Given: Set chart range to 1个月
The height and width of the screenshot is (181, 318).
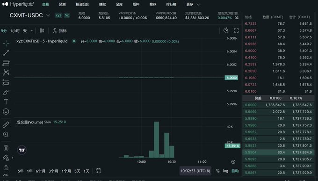Looking at the screenshot, I should coord(66,171).
